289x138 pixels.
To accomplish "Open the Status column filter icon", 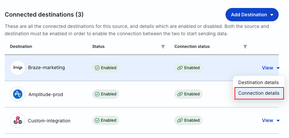I will tap(163, 47).
